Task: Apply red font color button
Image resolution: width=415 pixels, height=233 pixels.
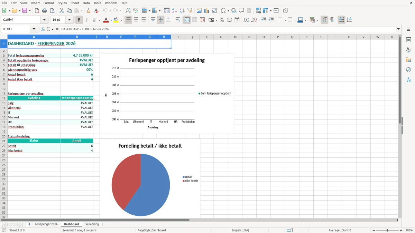Action: click(x=107, y=20)
